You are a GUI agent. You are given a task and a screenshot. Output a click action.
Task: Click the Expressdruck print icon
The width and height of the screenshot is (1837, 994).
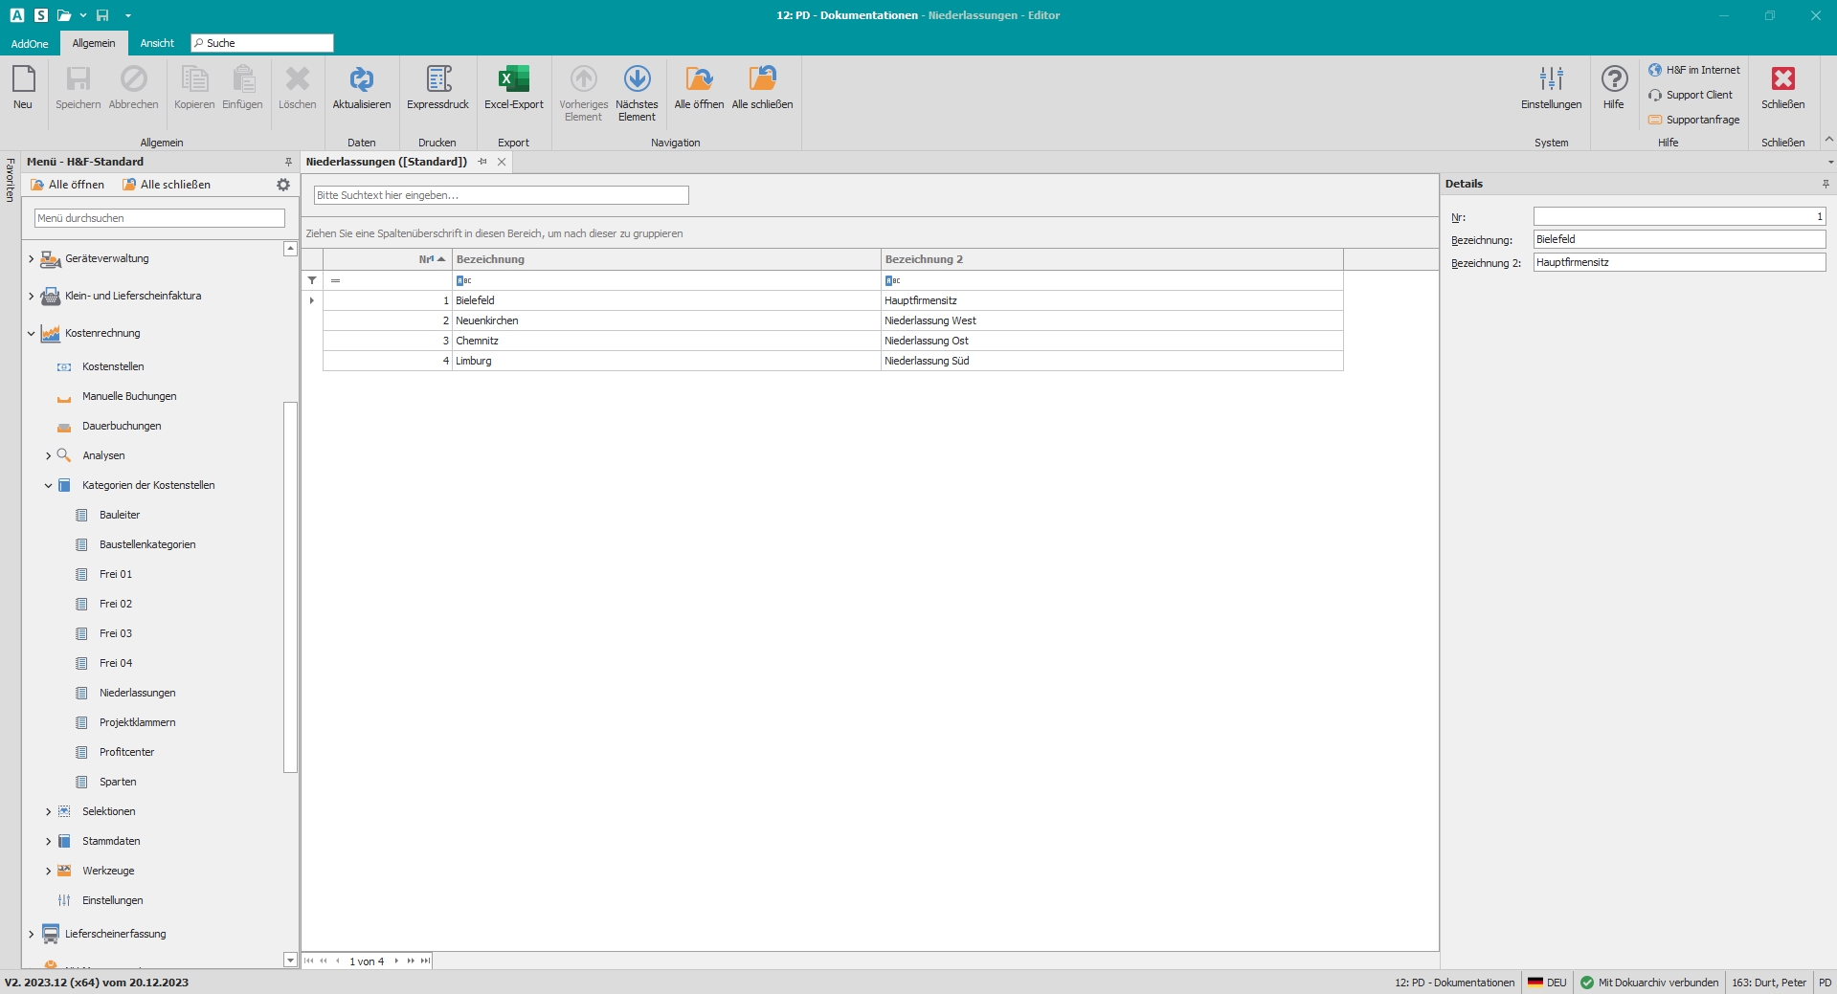click(x=437, y=80)
